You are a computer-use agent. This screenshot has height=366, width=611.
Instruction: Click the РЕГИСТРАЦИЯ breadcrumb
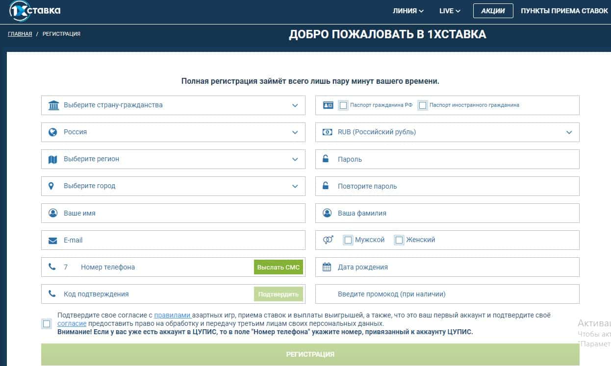pyautogui.click(x=61, y=34)
